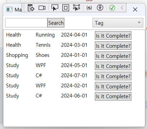Mark Running task with Is it Complete?

113,36
